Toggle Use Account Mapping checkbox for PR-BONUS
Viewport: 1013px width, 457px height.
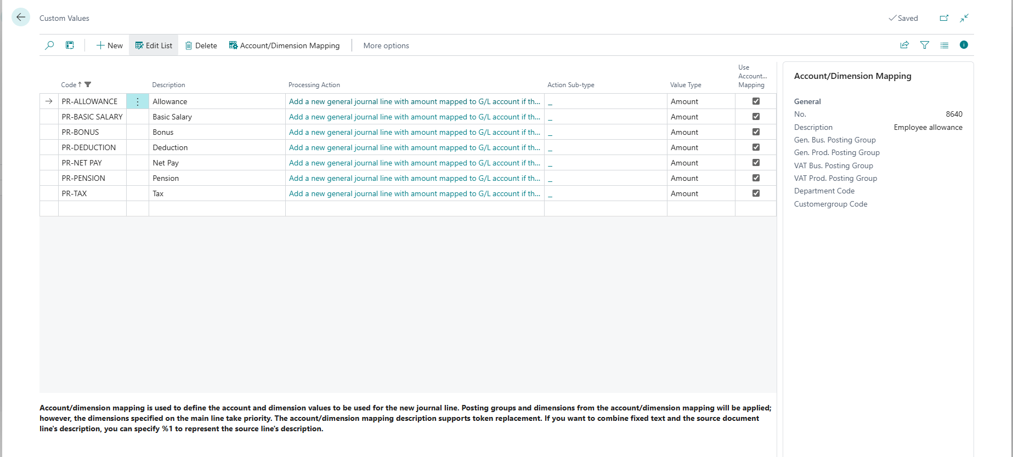click(756, 132)
